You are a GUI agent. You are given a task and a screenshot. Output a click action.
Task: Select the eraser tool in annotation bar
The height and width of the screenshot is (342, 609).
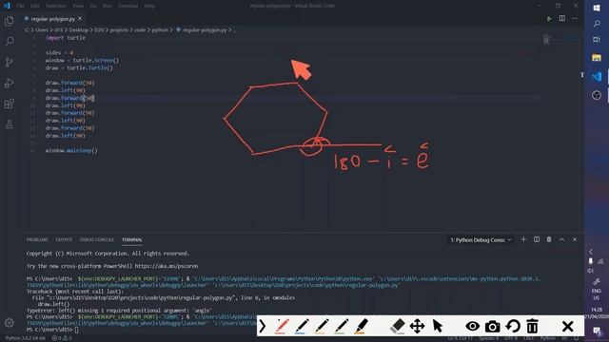pos(397,326)
